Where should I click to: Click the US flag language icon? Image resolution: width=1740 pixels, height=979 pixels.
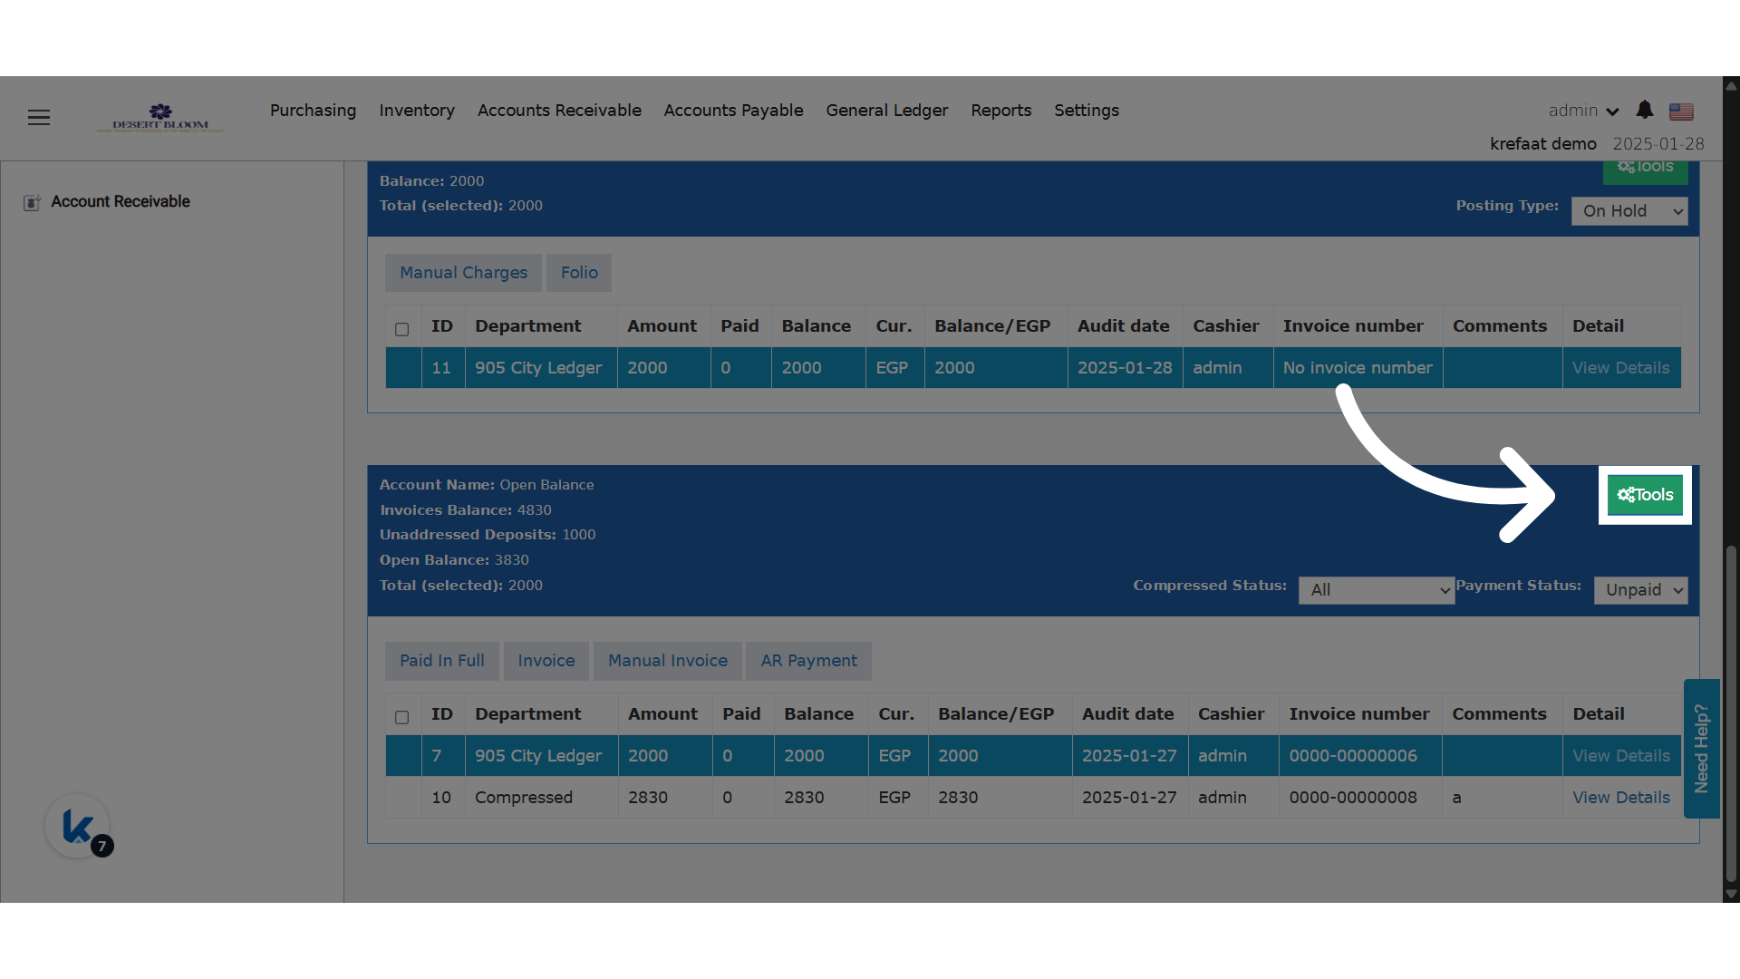[1681, 111]
